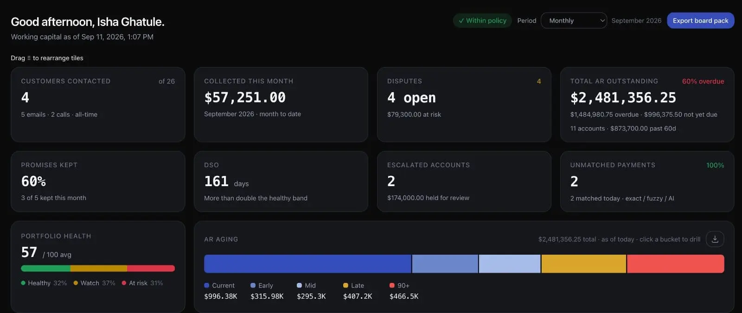Open the Unmatched Payments tile

point(647,182)
